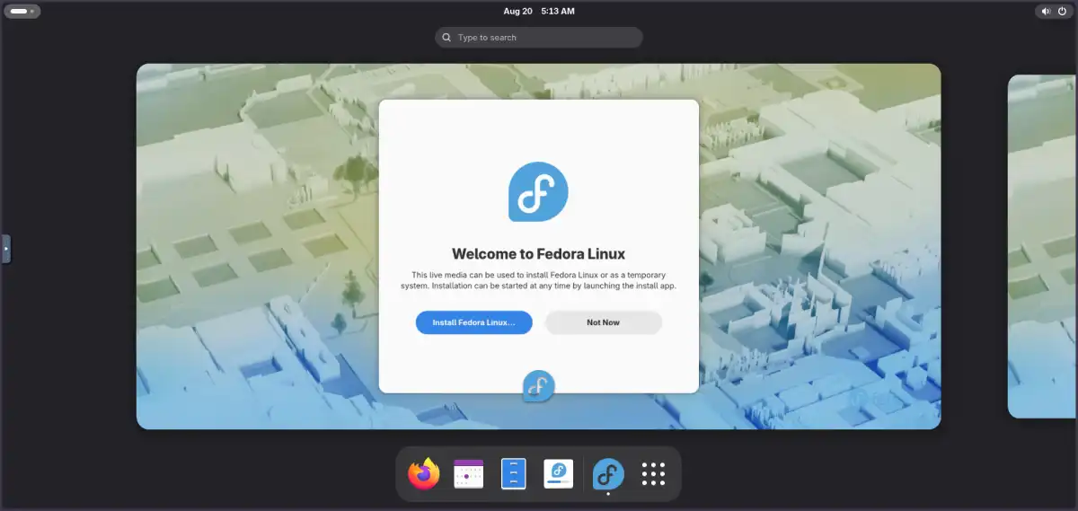Click the Welcome to Fedora Linux heading
The height and width of the screenshot is (511, 1078).
click(538, 253)
